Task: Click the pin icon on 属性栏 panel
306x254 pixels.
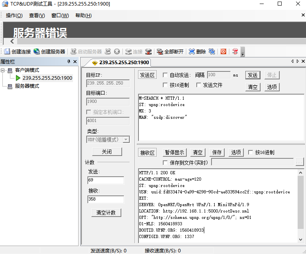Action: tap(69, 62)
